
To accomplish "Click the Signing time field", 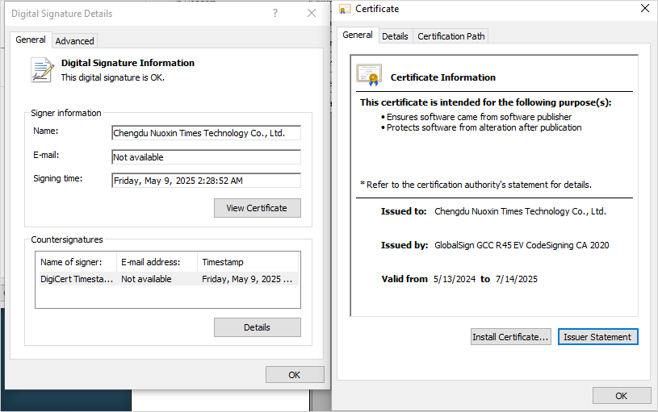I will coord(206,181).
